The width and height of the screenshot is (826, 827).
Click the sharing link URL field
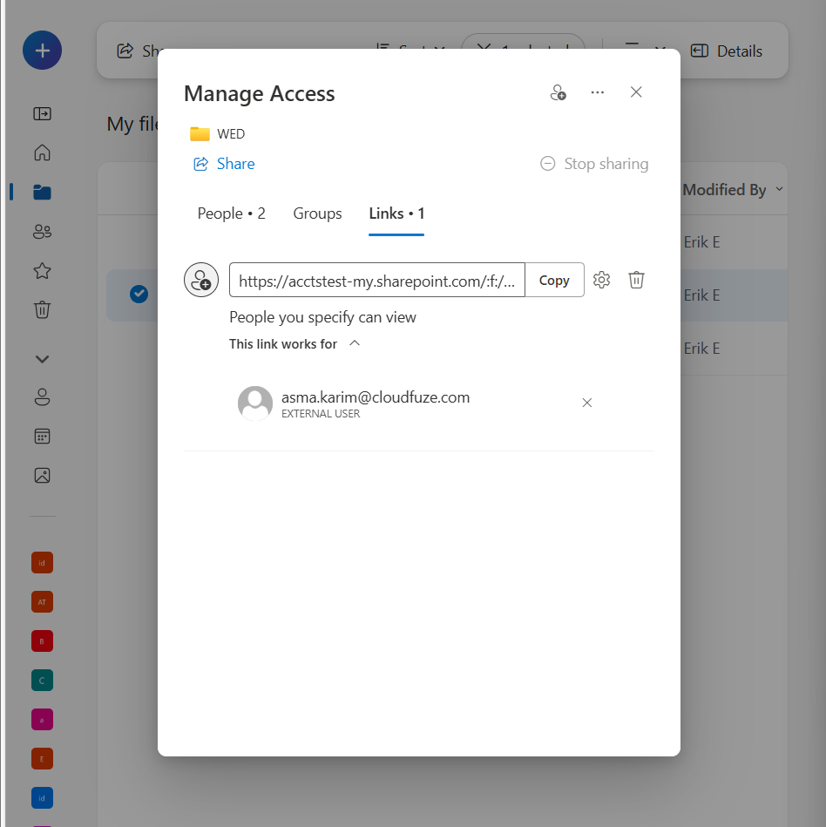click(x=376, y=280)
